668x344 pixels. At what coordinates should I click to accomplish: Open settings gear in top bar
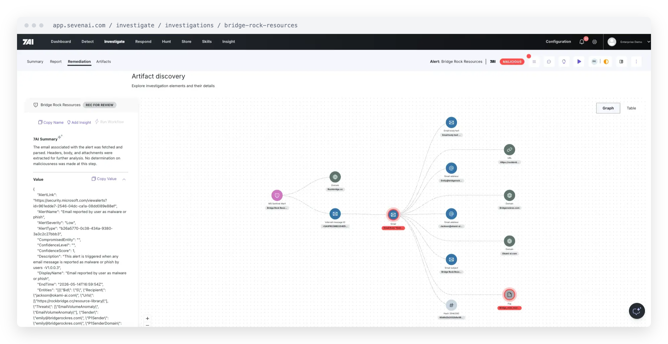click(595, 42)
